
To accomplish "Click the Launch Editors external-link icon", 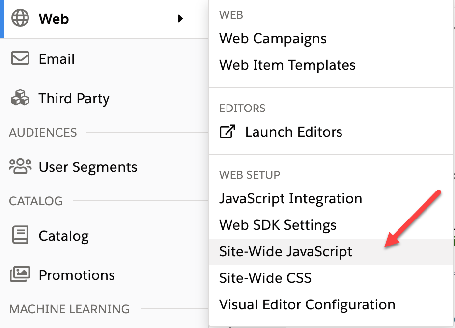I will pyautogui.click(x=227, y=132).
